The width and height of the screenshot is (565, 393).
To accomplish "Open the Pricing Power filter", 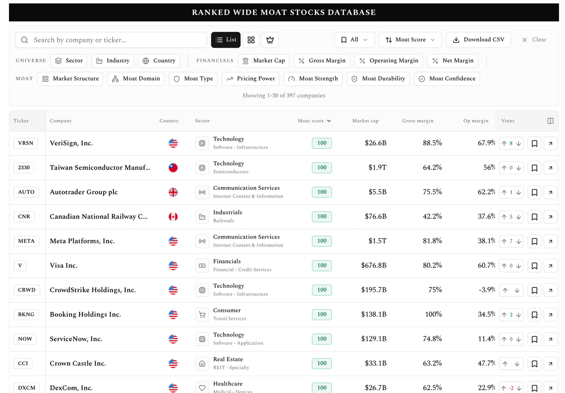I will click(x=250, y=79).
